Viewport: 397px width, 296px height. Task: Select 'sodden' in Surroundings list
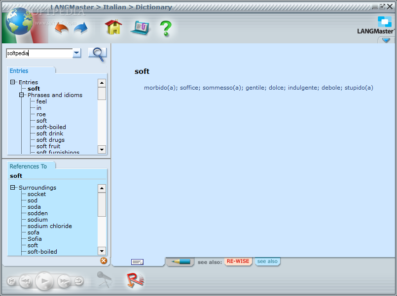click(x=37, y=213)
